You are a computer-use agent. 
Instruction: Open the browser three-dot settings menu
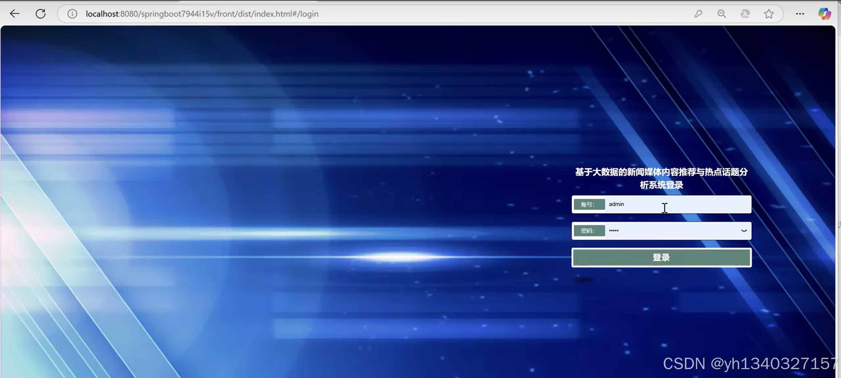(x=800, y=14)
